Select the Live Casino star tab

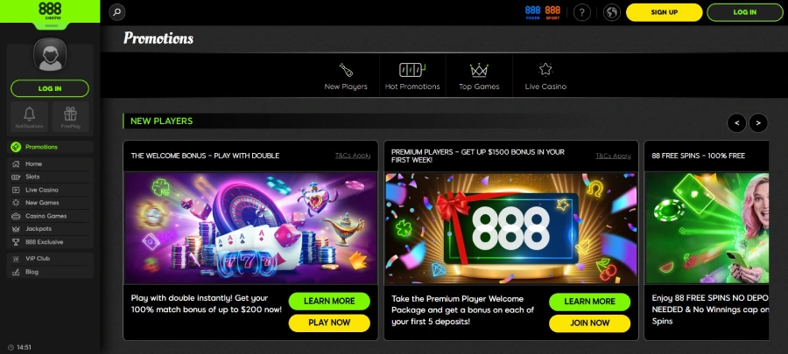545,76
